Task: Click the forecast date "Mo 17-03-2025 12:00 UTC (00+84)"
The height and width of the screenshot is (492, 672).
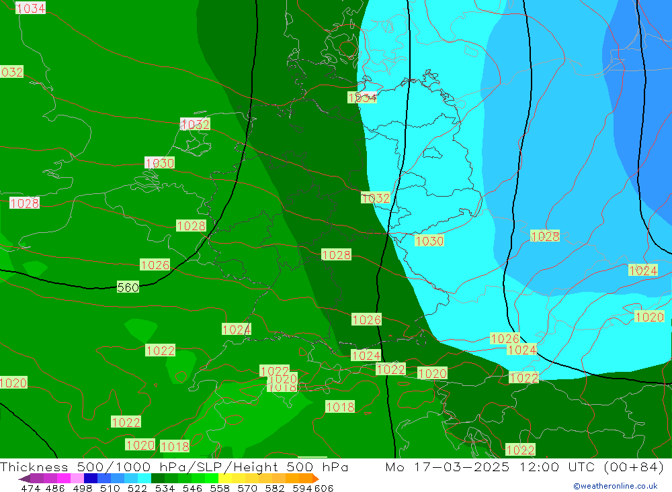Action: point(525,467)
